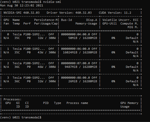This screenshot has width=150, height=122.
Task: Click the Processes: section label
Action: 13,99
